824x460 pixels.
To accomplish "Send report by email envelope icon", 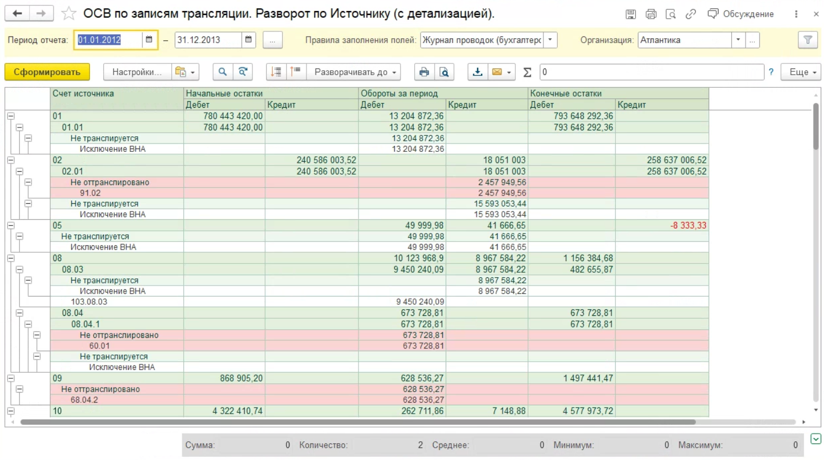I will (497, 72).
